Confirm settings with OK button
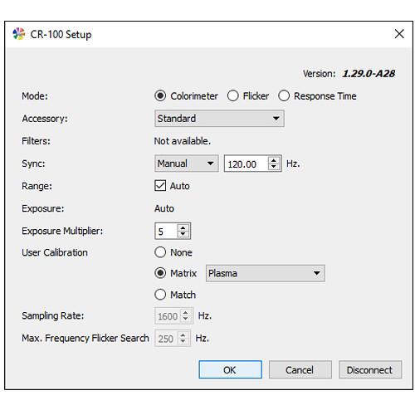 coord(230,369)
